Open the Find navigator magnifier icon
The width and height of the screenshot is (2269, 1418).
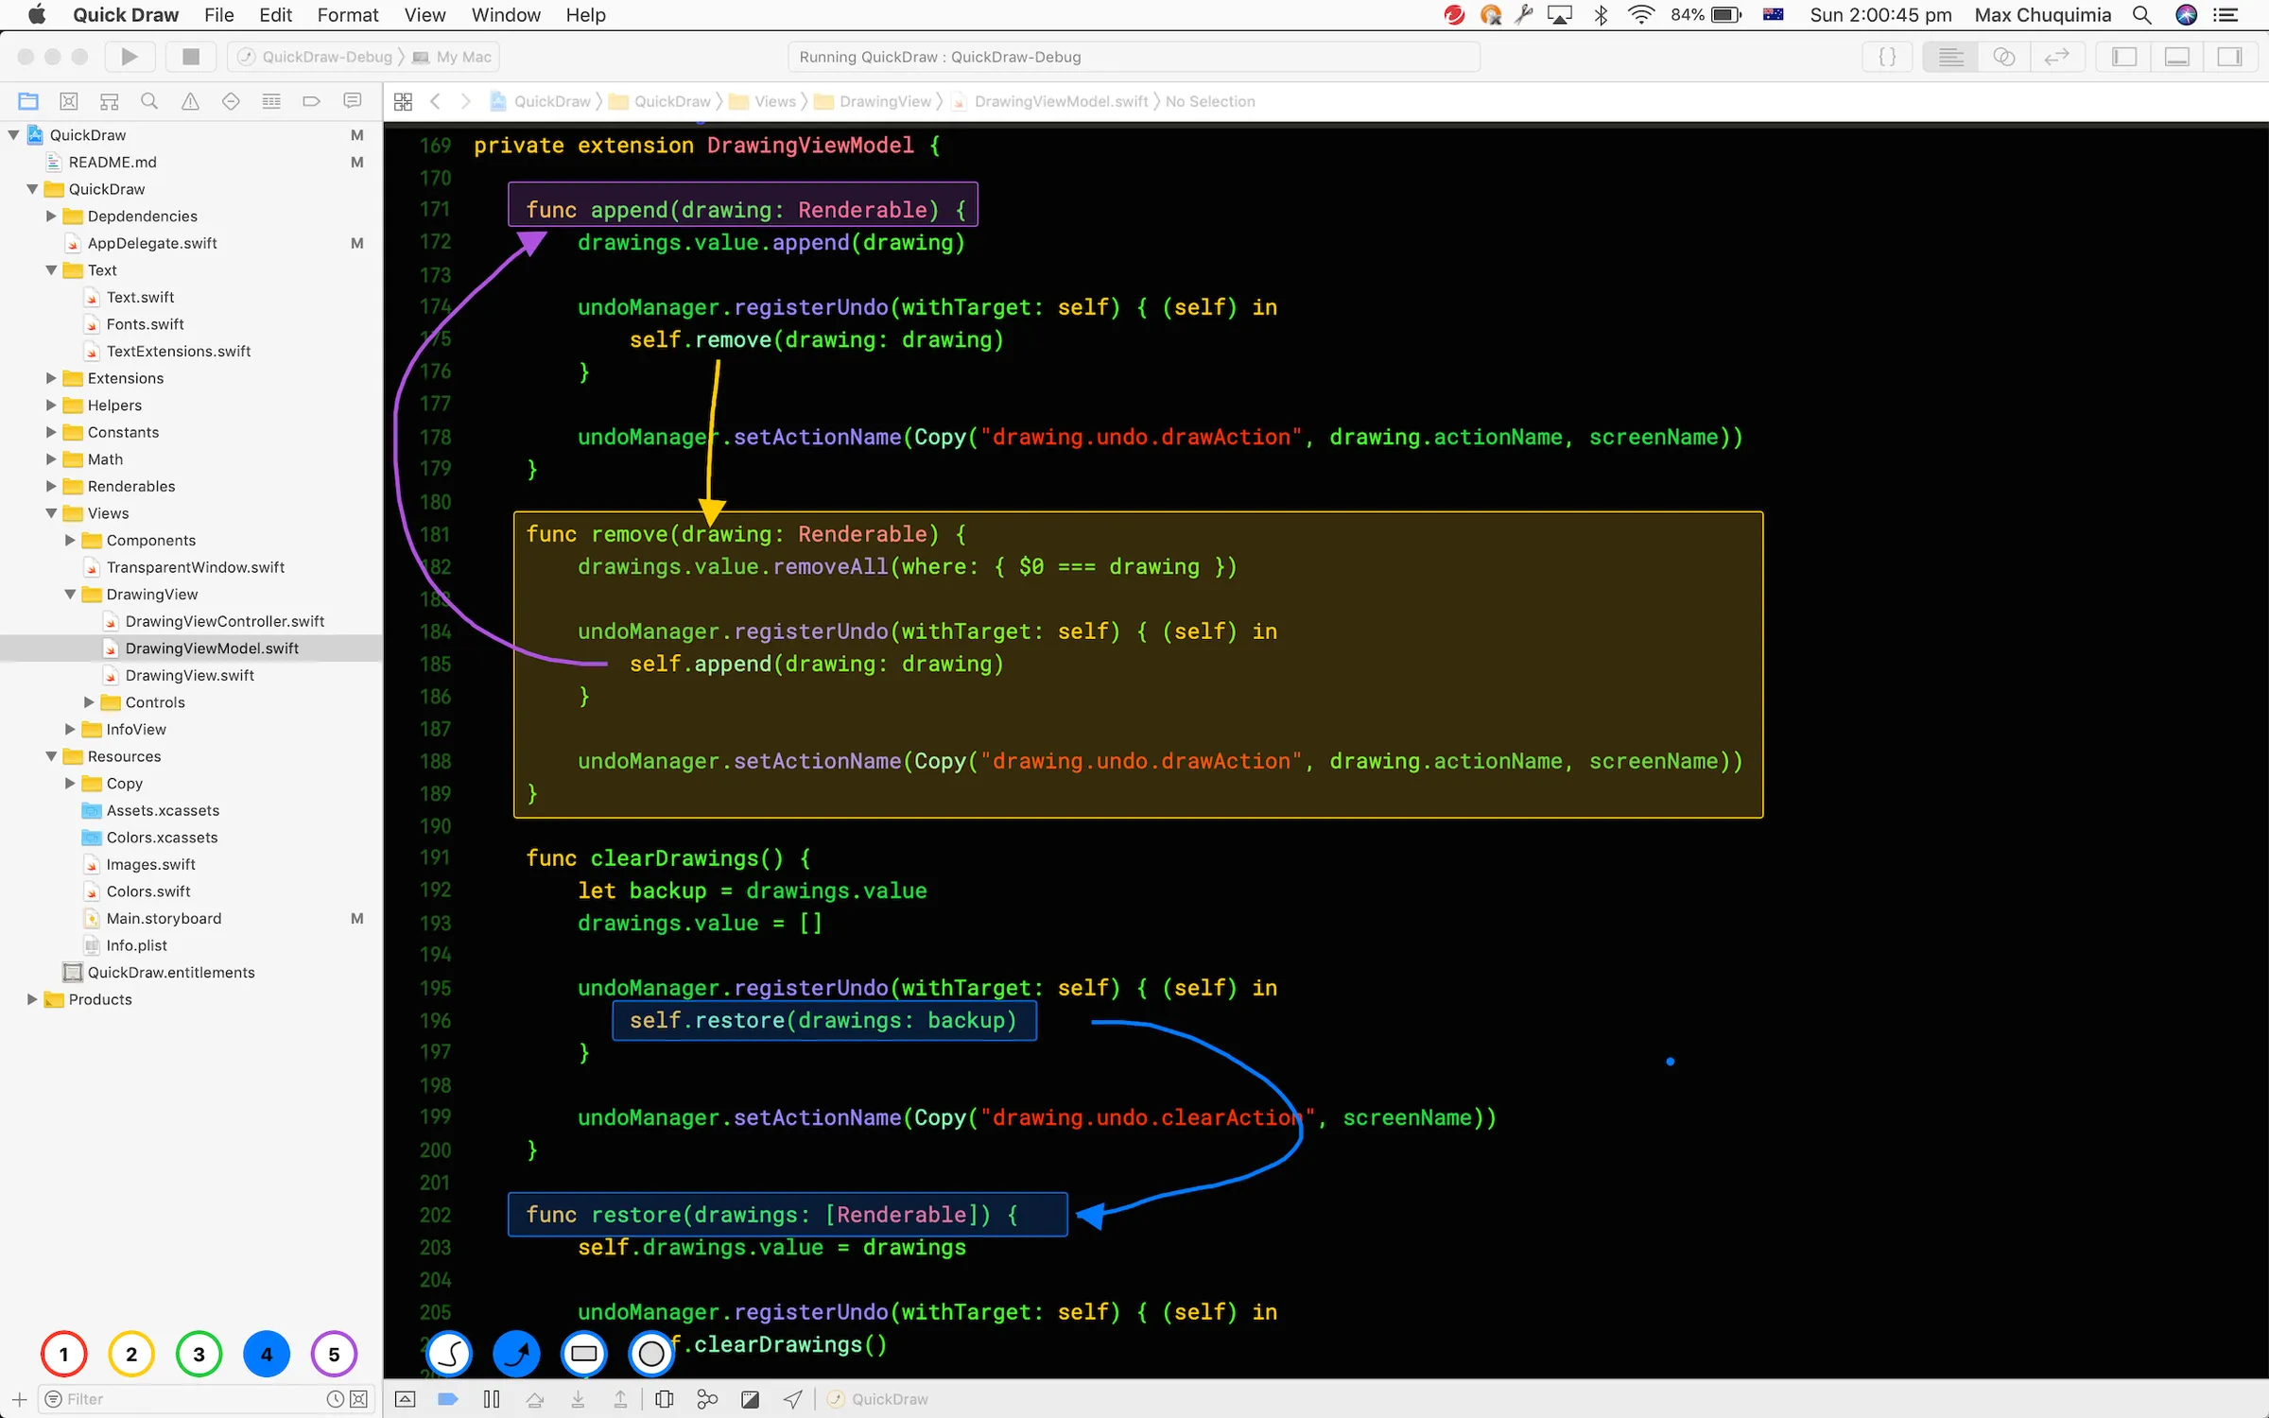[149, 101]
